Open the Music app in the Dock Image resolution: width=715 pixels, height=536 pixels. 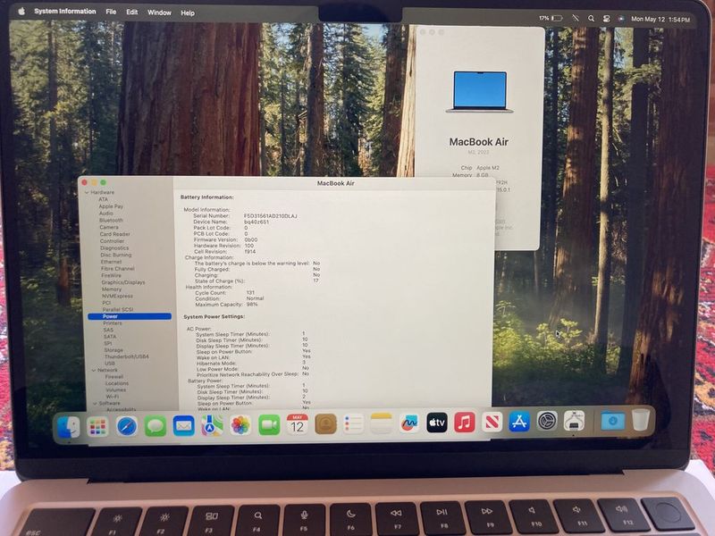click(464, 423)
